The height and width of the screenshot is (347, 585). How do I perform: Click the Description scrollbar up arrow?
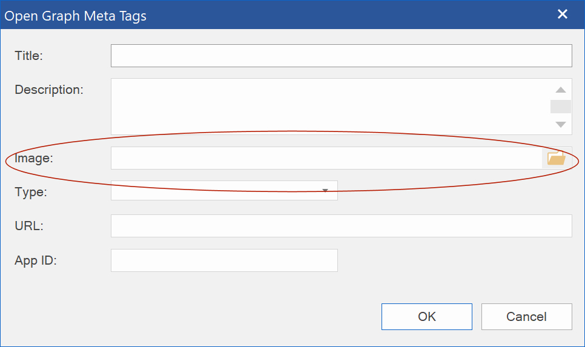(560, 90)
